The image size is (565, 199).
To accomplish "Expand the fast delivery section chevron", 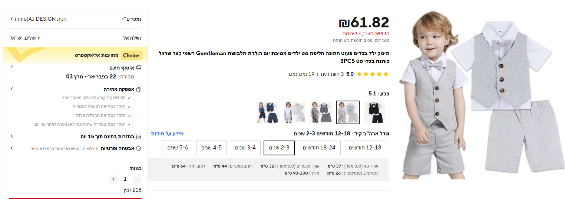I will pyautogui.click(x=11, y=89).
